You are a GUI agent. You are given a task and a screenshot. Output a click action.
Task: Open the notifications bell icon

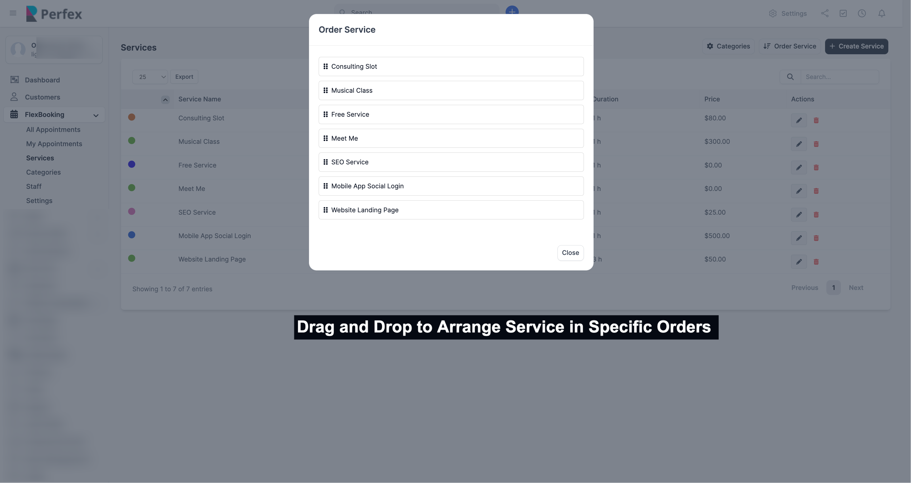click(882, 13)
